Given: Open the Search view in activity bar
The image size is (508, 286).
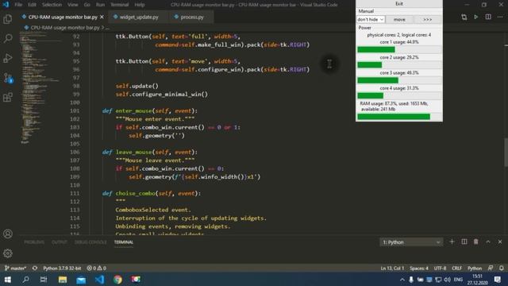Looking at the screenshot, I should [x=8, y=38].
